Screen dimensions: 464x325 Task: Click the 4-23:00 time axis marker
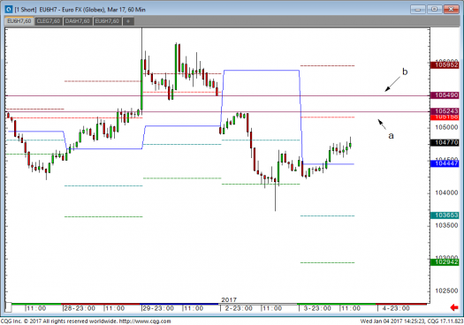[396, 308]
